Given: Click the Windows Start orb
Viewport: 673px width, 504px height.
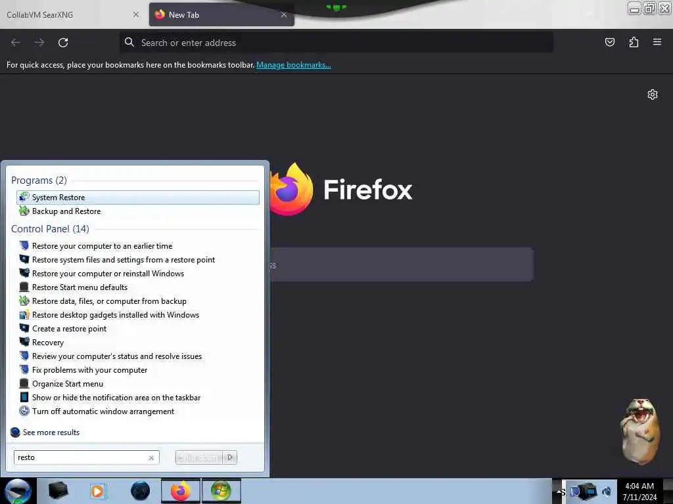Looking at the screenshot, I should click(18, 491).
